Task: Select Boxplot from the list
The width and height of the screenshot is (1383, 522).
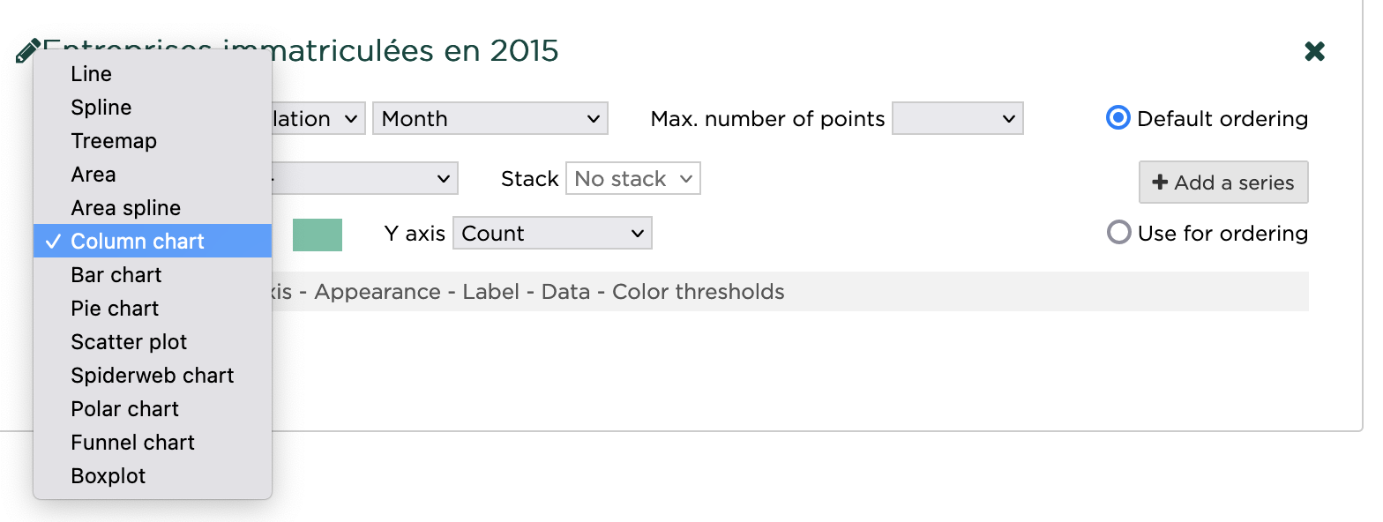Action: 108,476
